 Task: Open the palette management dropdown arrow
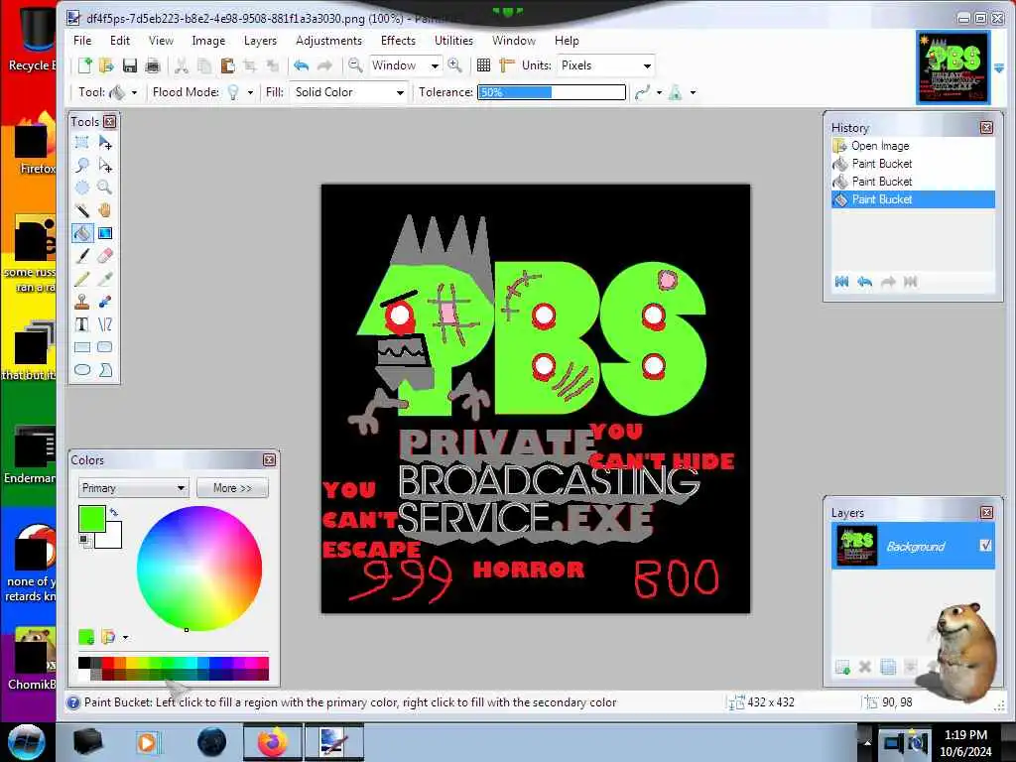(x=125, y=638)
